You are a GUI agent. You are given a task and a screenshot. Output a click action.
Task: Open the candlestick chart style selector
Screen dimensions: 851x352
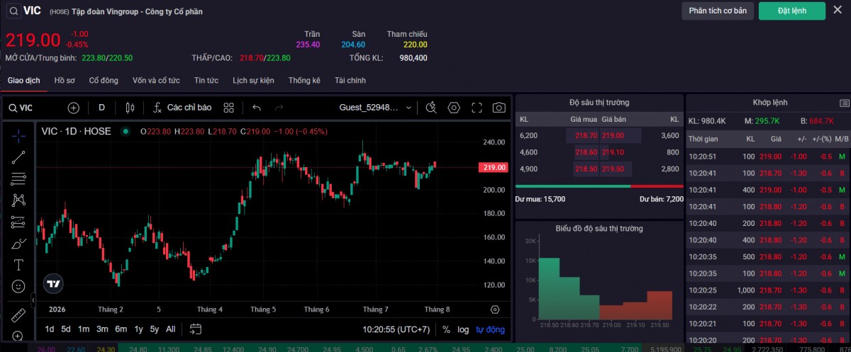129,108
